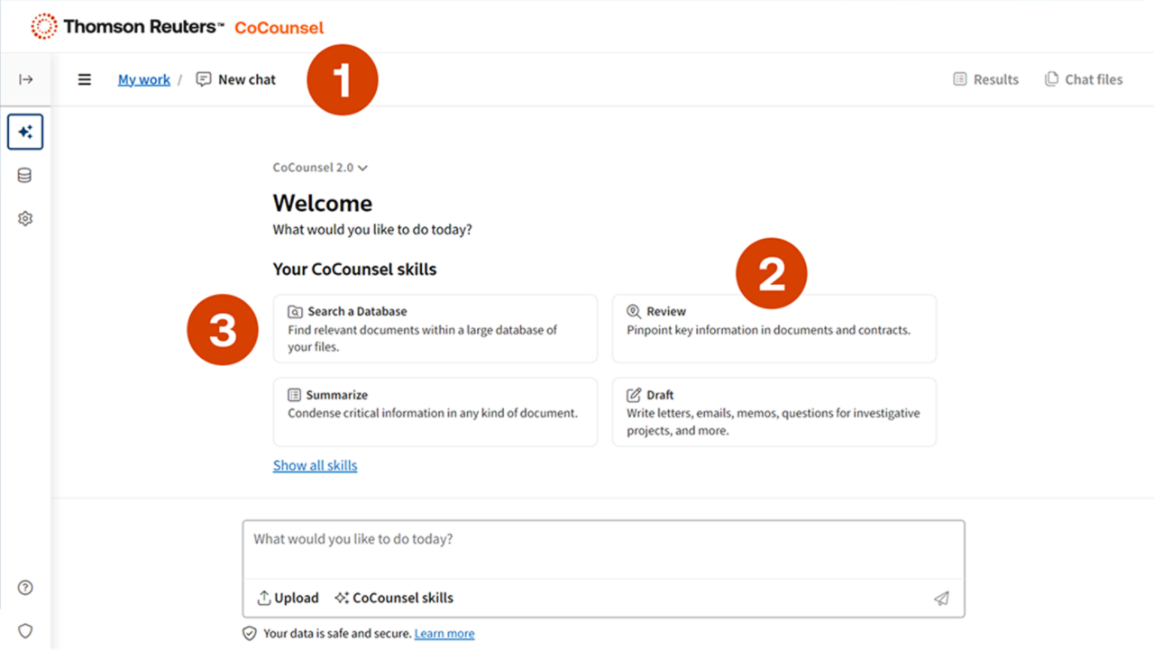Click the CoCounsel product name in header
1154x651 pixels.
coord(279,28)
